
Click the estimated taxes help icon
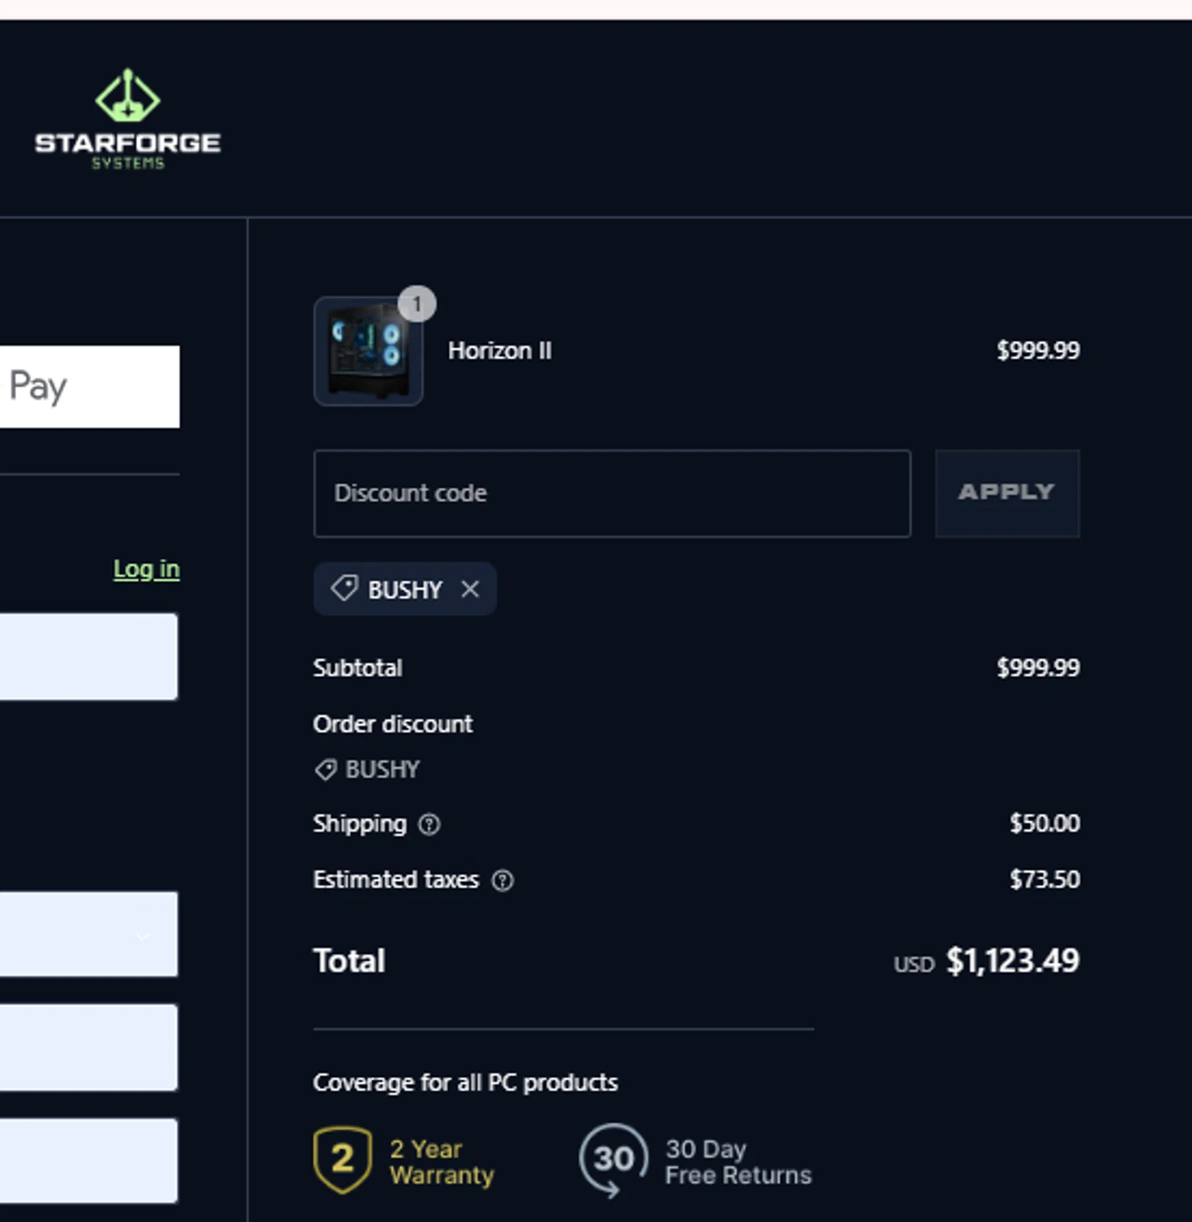(x=503, y=881)
